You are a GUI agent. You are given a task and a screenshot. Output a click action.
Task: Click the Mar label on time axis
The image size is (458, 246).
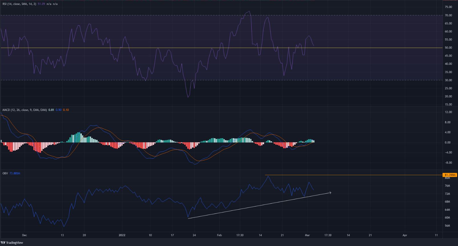pyautogui.click(x=307, y=235)
